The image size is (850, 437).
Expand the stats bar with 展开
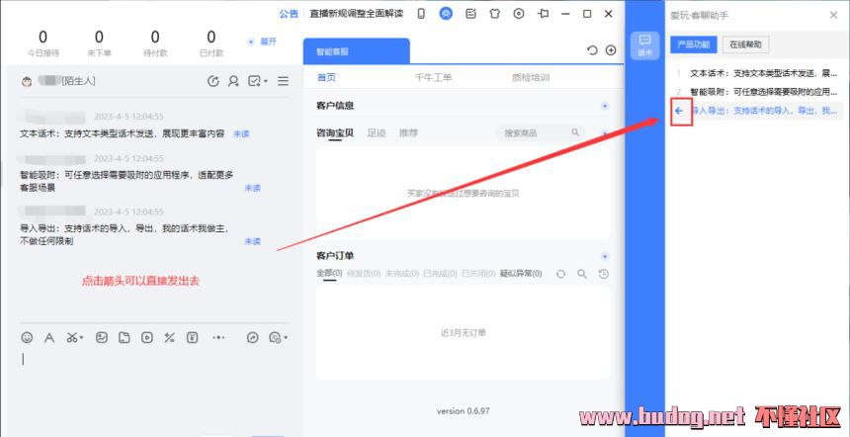(262, 42)
